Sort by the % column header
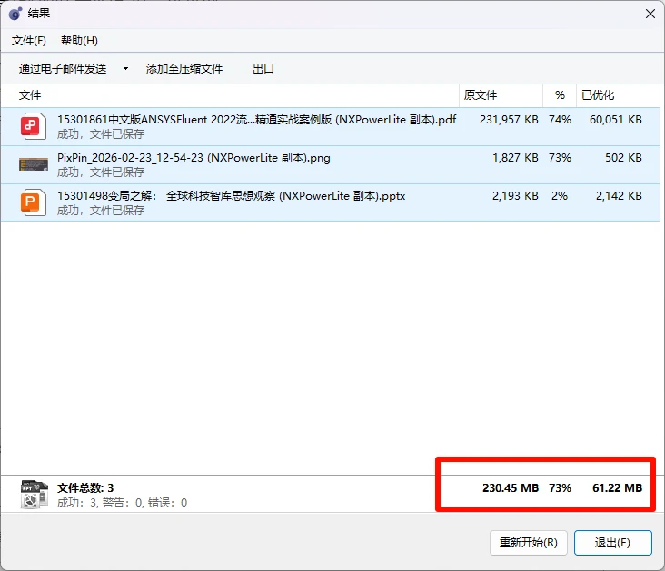The image size is (665, 571). point(560,95)
